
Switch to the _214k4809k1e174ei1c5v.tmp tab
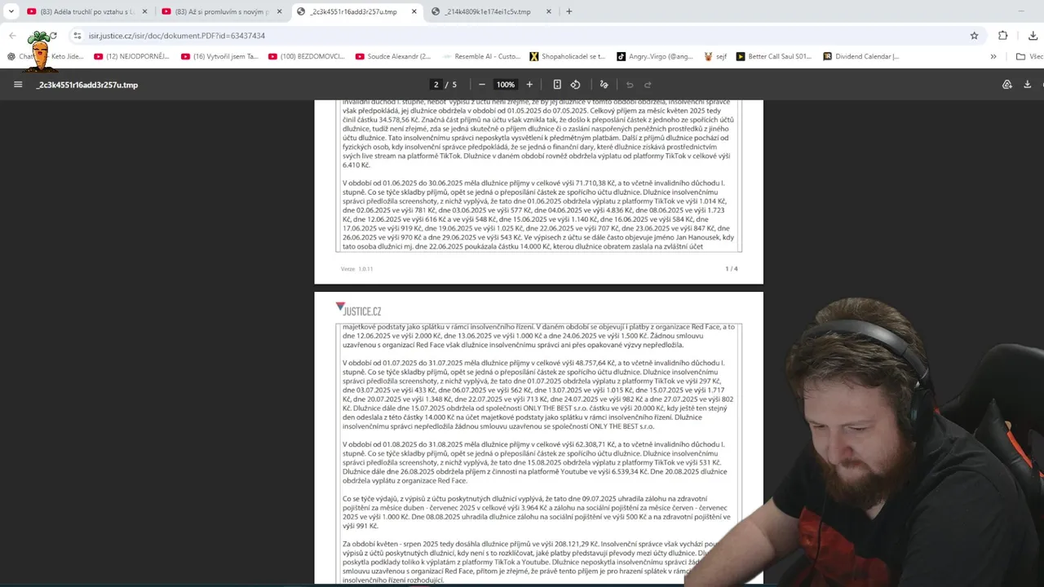point(491,11)
